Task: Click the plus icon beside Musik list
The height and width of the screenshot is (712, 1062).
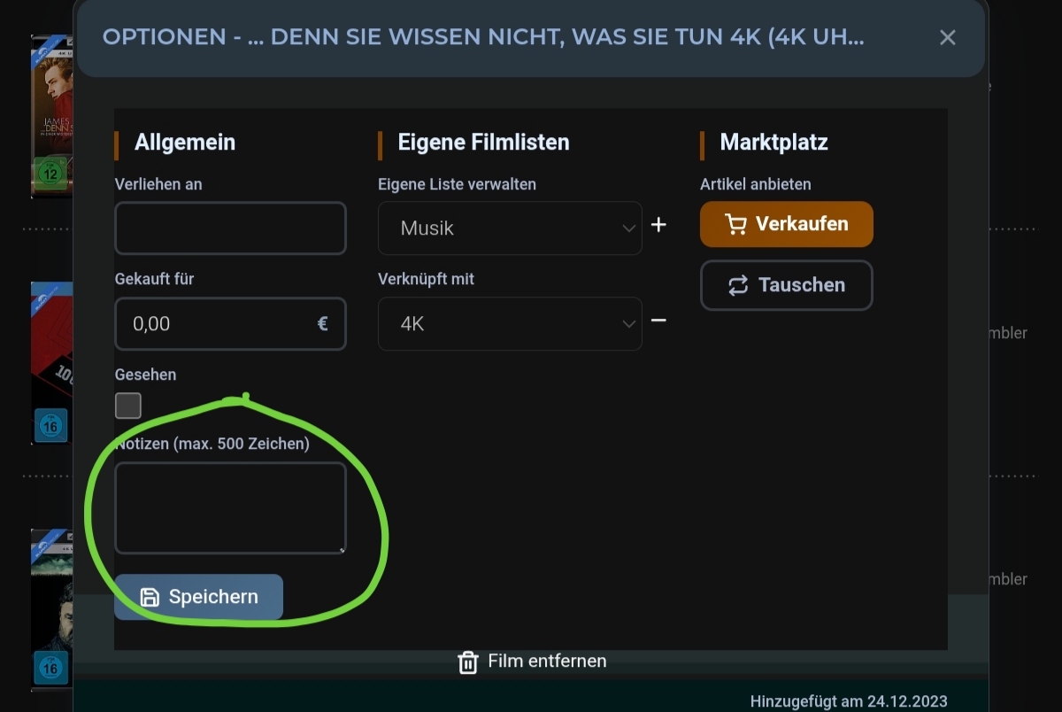Action: 658,225
